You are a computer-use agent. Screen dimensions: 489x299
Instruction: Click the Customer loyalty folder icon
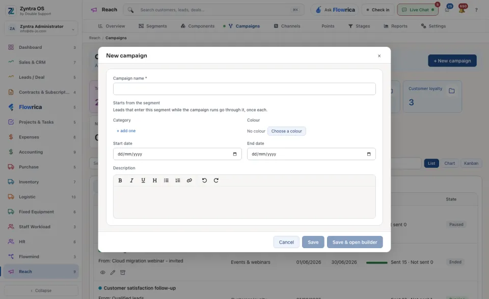point(452,91)
